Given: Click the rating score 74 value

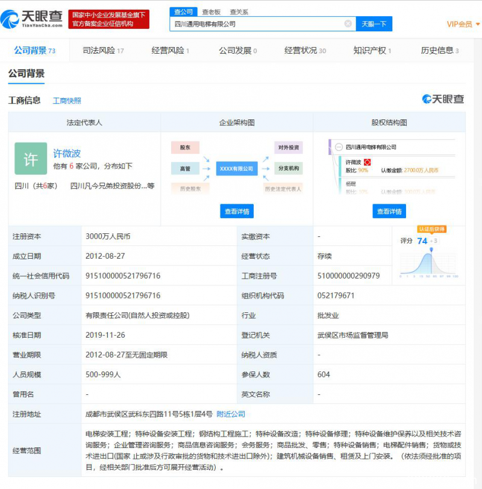Looking at the screenshot, I should click(x=422, y=241).
